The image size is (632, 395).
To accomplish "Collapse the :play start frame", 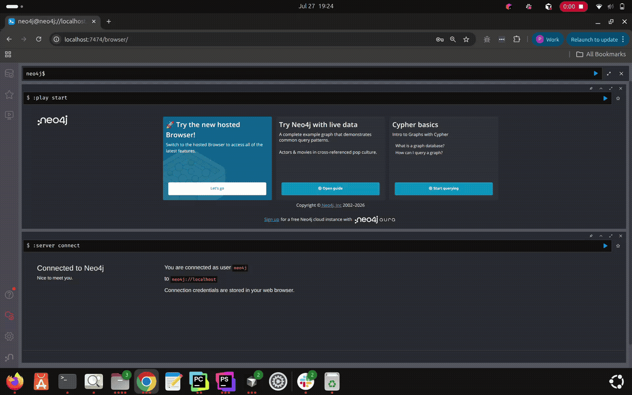I will [601, 88].
